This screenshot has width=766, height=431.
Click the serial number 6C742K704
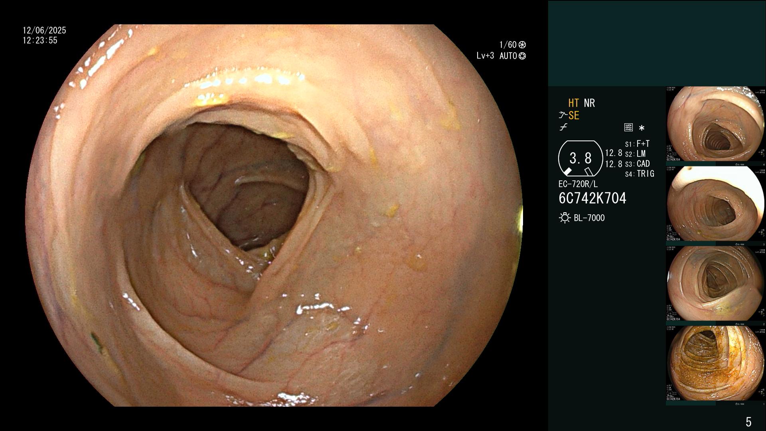click(x=592, y=198)
